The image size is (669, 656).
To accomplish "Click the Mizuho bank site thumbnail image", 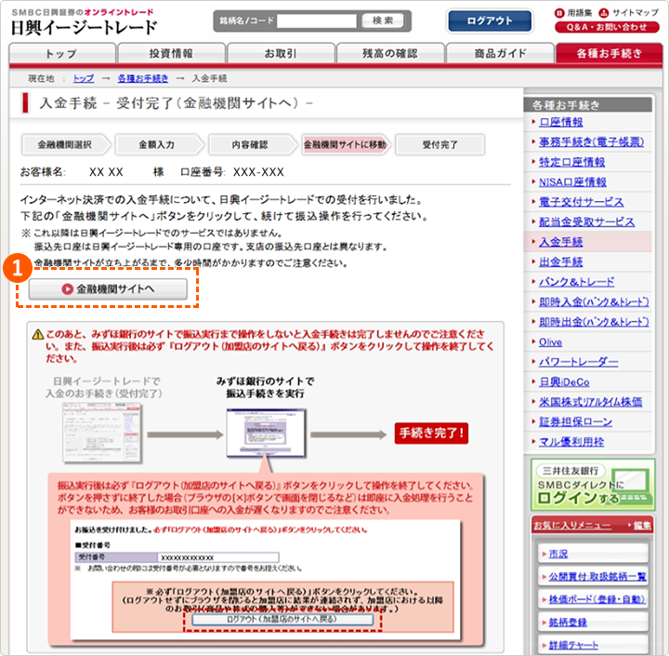I will [266, 433].
